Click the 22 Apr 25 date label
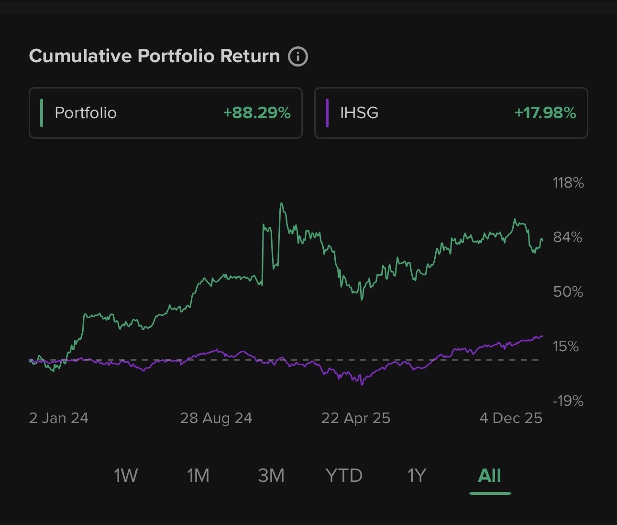This screenshot has height=525, width=617. point(356,418)
